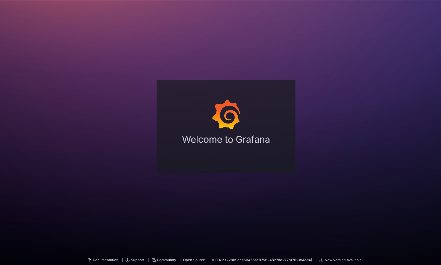Screen dimensions: 441x265
Task: Click the new version download icon
Action: [x=321, y=260]
